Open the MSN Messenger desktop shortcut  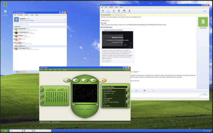(5, 13)
